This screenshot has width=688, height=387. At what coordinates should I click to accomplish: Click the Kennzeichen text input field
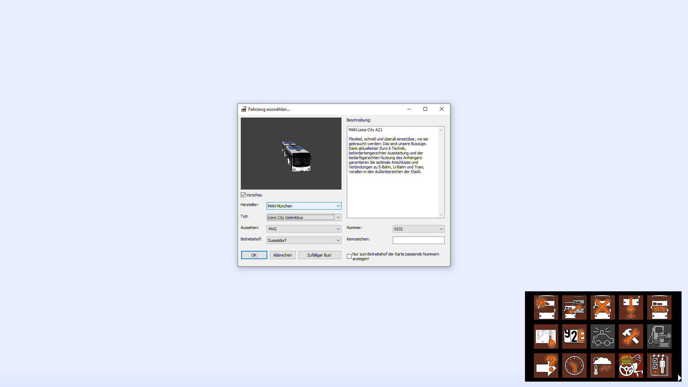[x=419, y=240]
